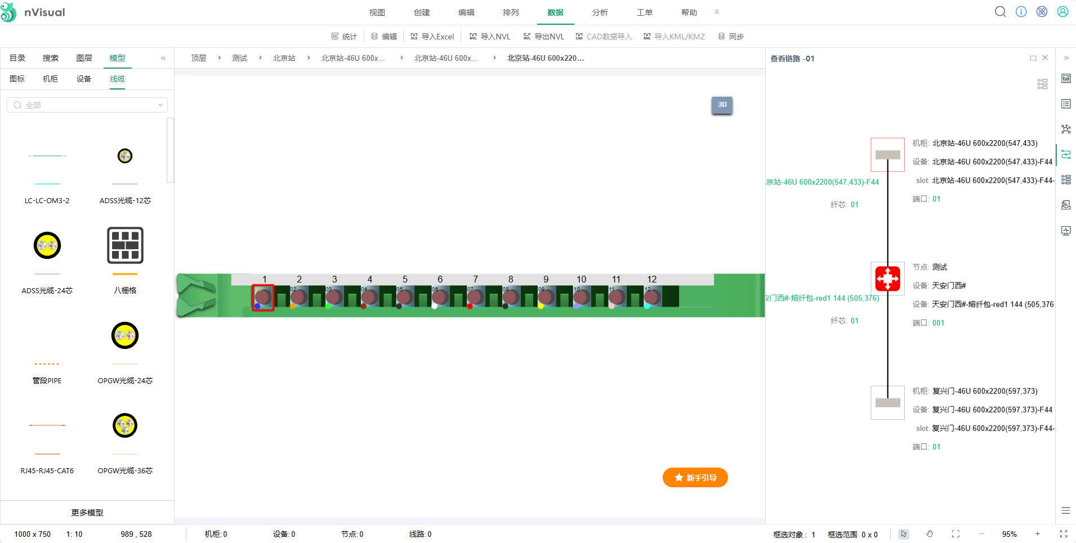Click 导入NVL in the toolbar
Screen dimensions: 1076x543
click(x=490, y=37)
